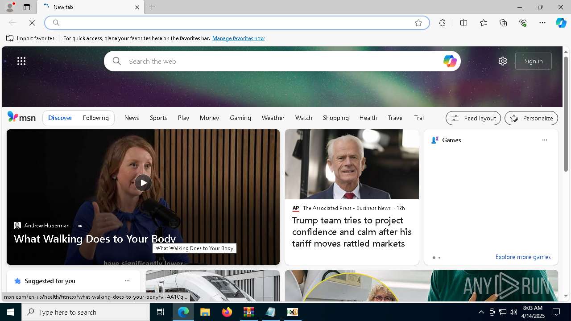Viewport: 571px width, 321px height.
Task: Click the taskbar search box
Action: [86, 312]
